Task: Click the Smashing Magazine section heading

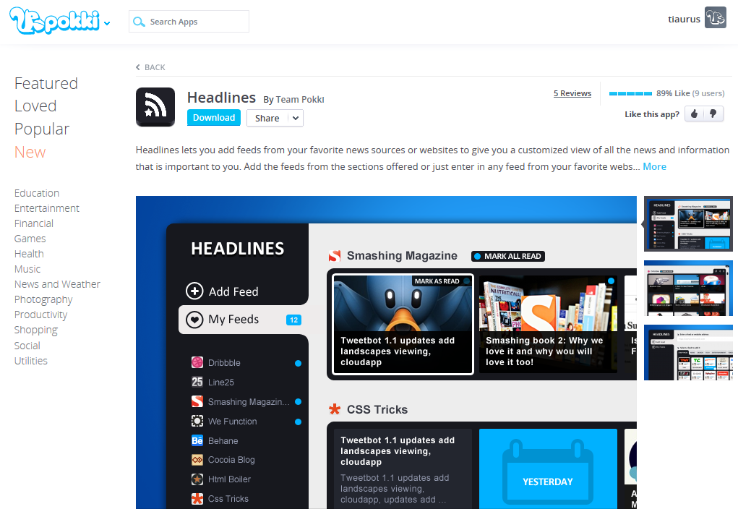Action: (x=402, y=256)
